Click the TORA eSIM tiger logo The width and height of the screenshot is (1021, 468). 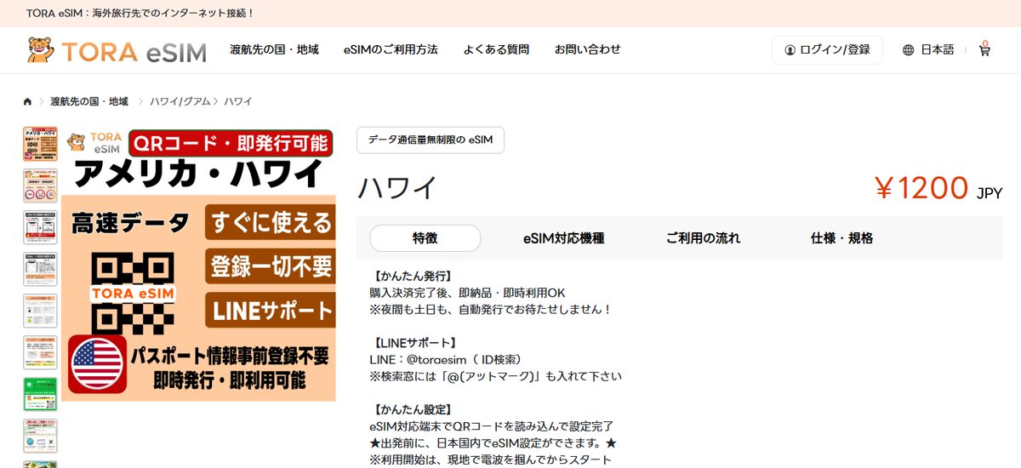(117, 50)
